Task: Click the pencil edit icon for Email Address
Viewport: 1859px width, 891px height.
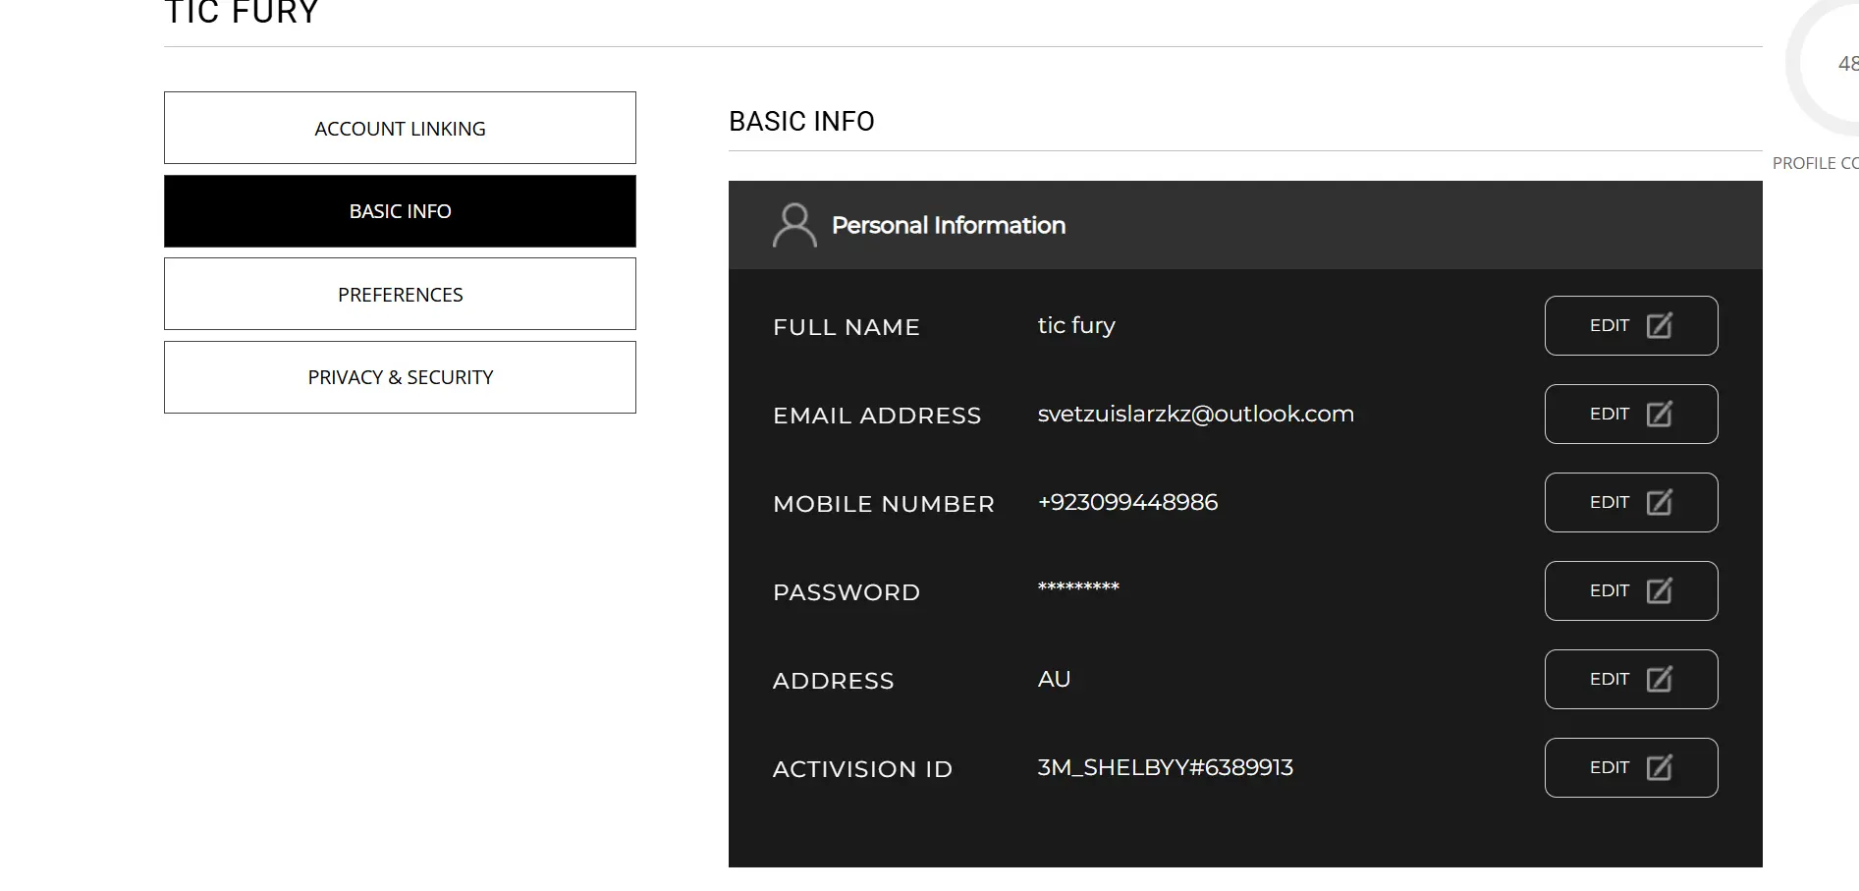Action: tap(1659, 414)
